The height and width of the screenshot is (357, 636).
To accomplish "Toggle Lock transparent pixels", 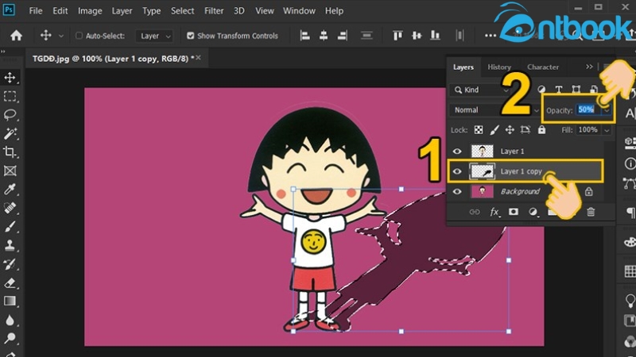I will 479,130.
